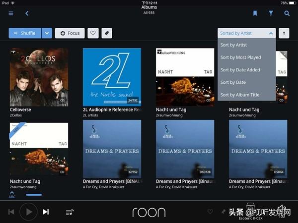Click the Shuffle button
The width and height of the screenshot is (298, 223).
(x=25, y=33)
